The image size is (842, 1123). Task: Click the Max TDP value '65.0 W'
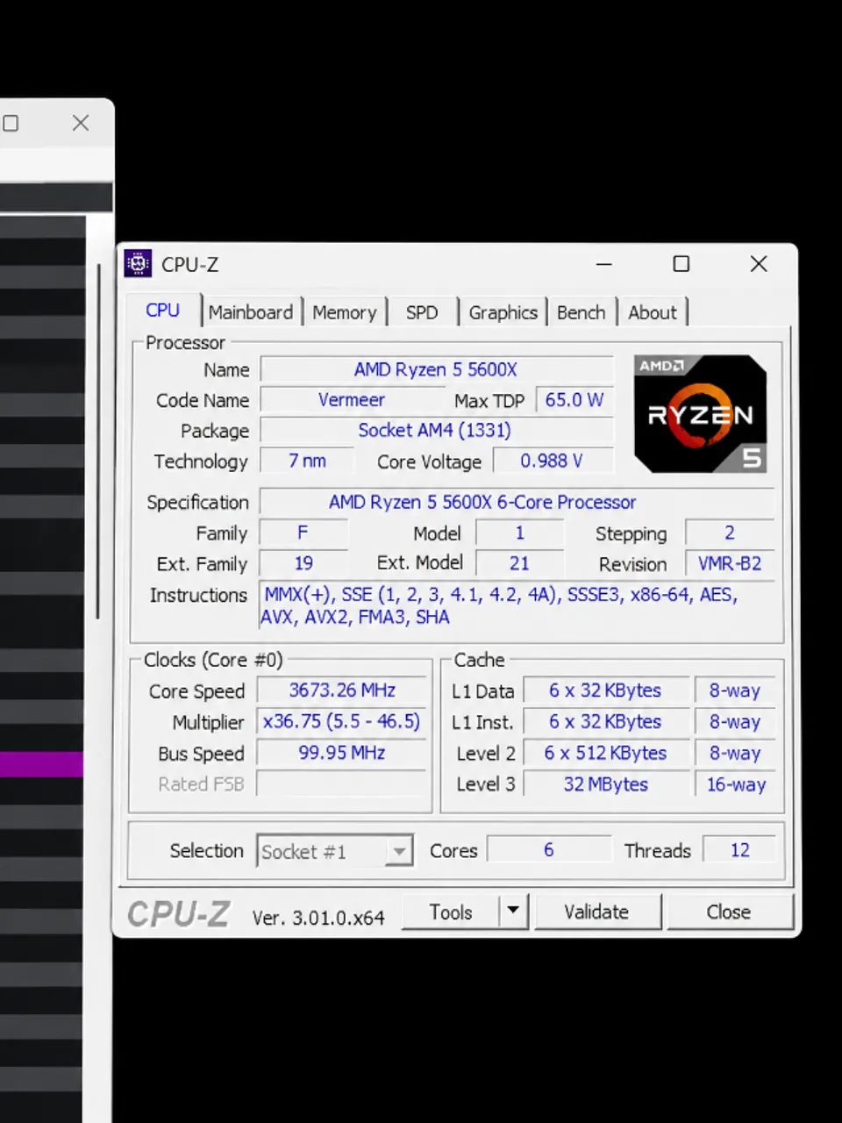coord(574,400)
